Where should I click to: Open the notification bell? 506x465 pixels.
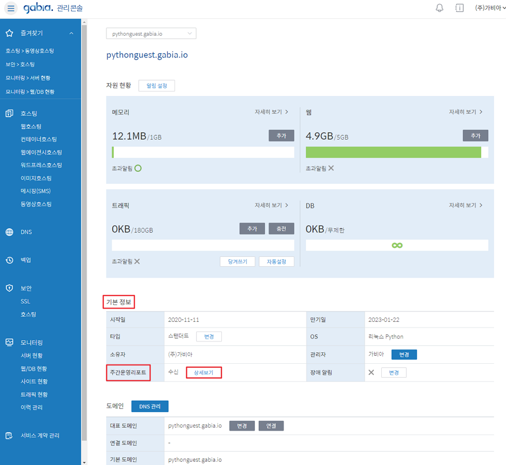coord(439,7)
